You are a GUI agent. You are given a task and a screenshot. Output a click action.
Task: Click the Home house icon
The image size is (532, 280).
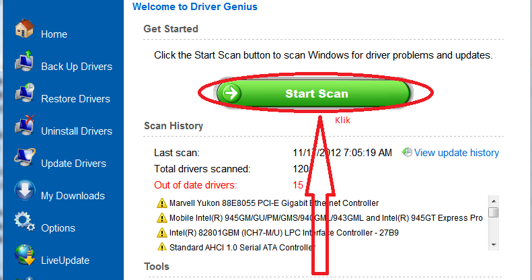[24, 28]
